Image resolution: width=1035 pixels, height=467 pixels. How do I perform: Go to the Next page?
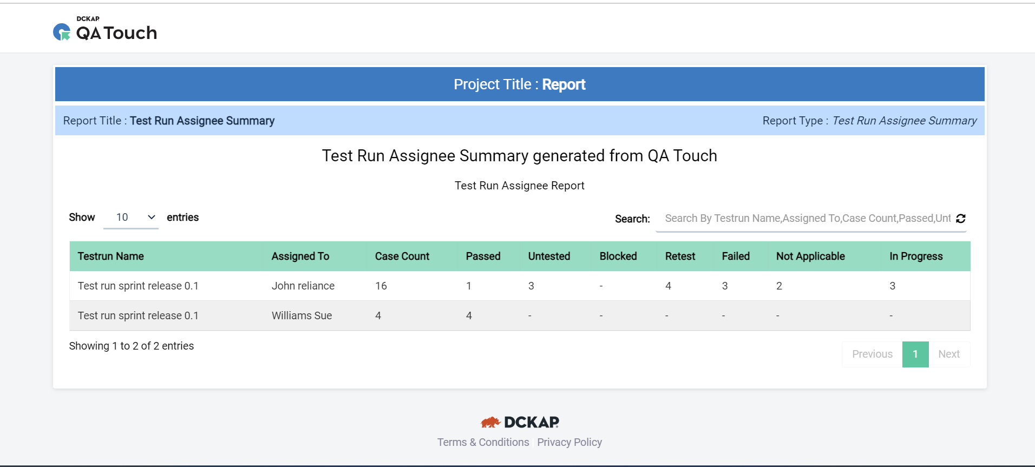click(949, 354)
